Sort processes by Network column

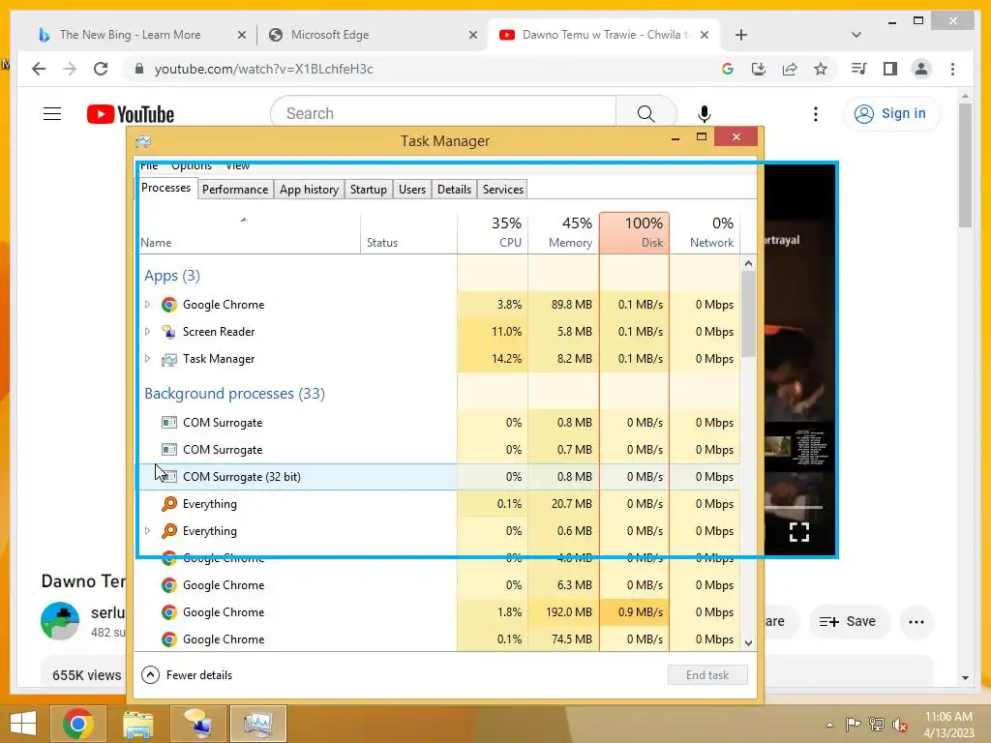pyautogui.click(x=705, y=232)
